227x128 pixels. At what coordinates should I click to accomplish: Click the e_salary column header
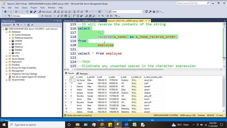(x=112, y=77)
